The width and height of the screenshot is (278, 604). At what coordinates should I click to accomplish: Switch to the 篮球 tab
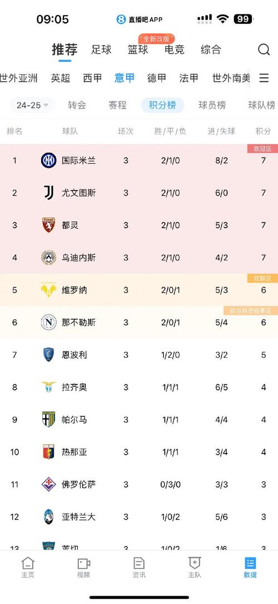(x=138, y=50)
